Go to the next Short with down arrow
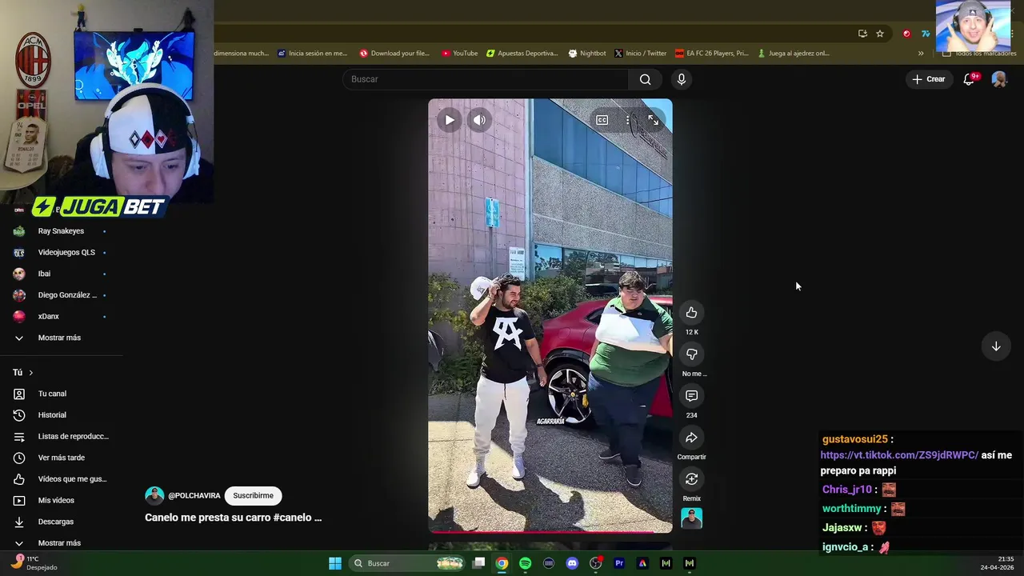Image resolution: width=1024 pixels, height=576 pixels. (x=996, y=346)
